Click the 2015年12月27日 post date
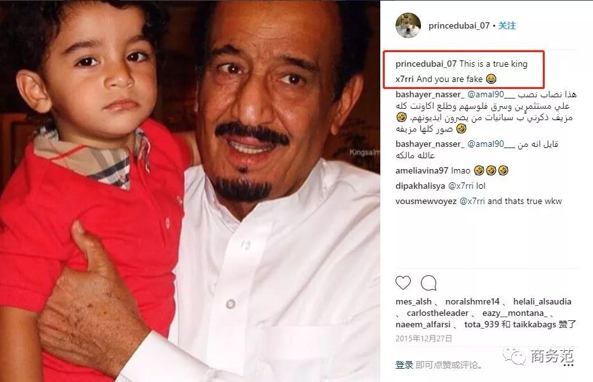 tap(424, 338)
